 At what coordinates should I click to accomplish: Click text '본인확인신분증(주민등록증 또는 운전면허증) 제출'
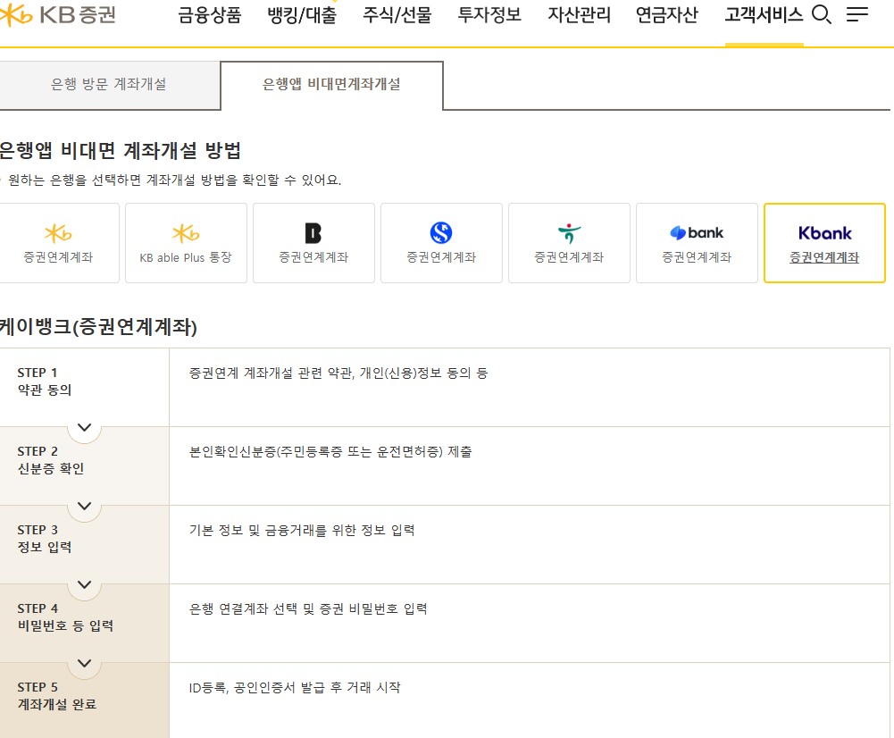coord(330,452)
